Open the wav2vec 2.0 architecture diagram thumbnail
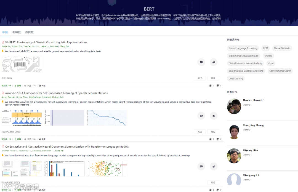Screen dimensions: 298x192 pyautogui.click(x=22, y=118)
